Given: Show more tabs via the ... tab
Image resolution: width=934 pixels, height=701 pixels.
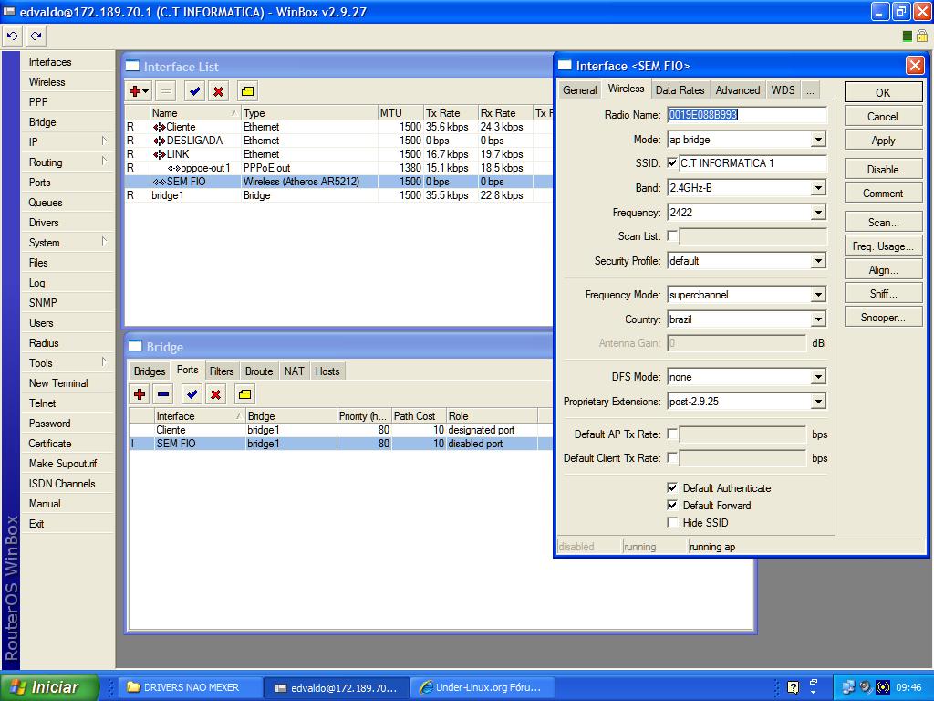Looking at the screenshot, I should coord(810,90).
